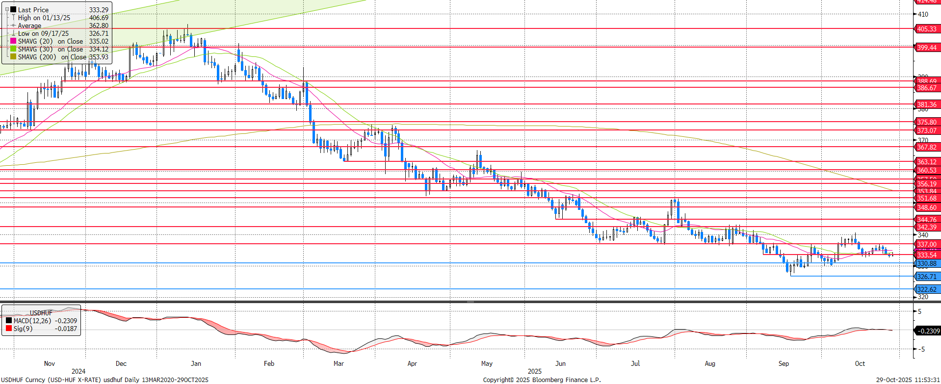This screenshot has height=384, width=941.
Task: Click the magenta SMAVG (20) swatch
Action: coord(13,41)
